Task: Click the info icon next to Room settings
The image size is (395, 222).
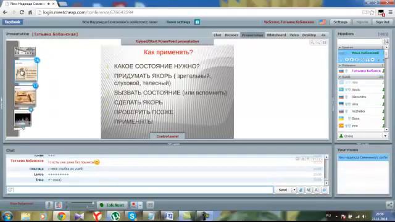Action: 197,22
